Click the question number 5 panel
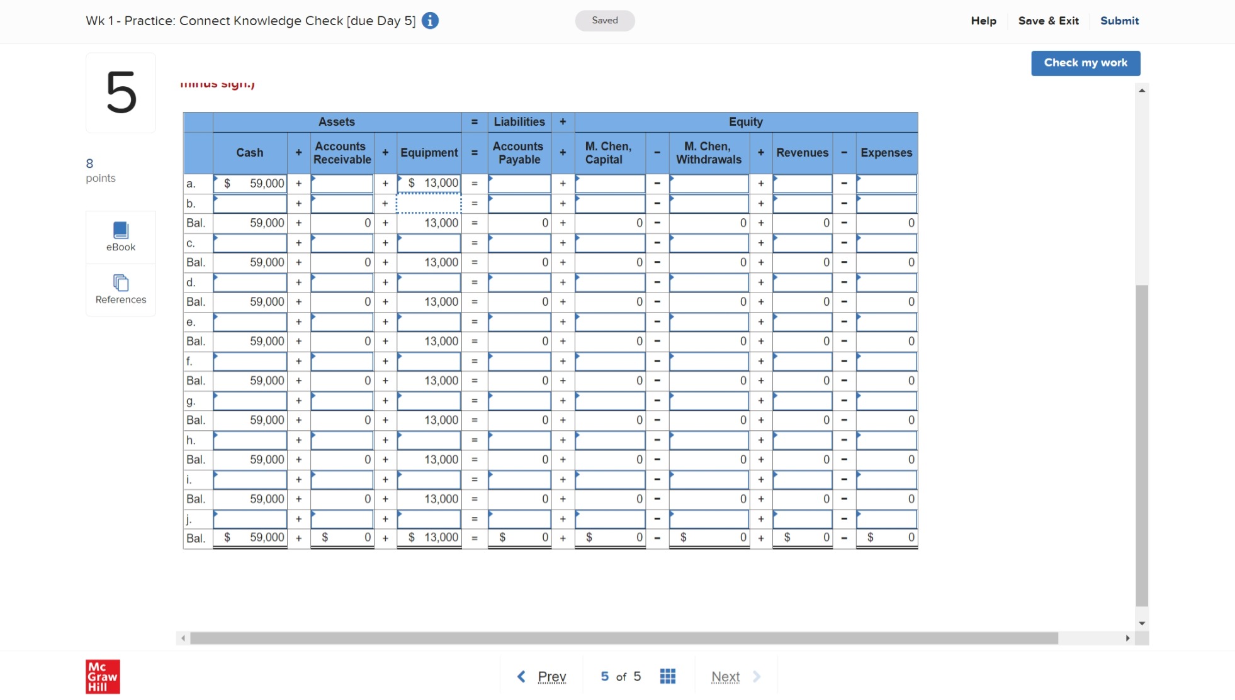The image size is (1235, 700). click(120, 92)
